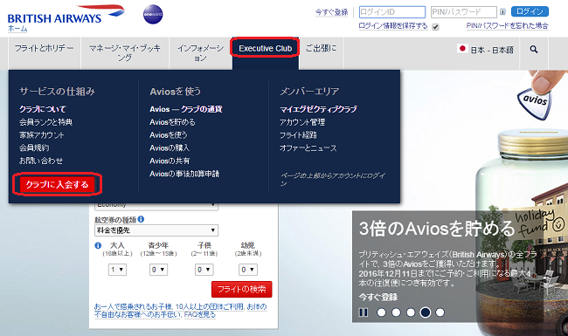This screenshot has height=336, width=568.
Task: Select fourth carousel dot
Action: click(426, 312)
